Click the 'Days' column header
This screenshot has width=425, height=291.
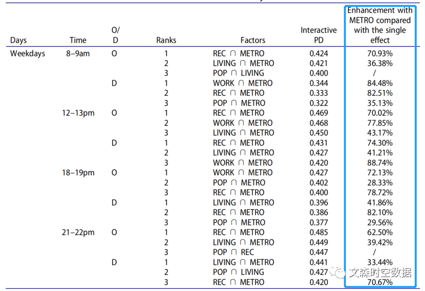19,40
